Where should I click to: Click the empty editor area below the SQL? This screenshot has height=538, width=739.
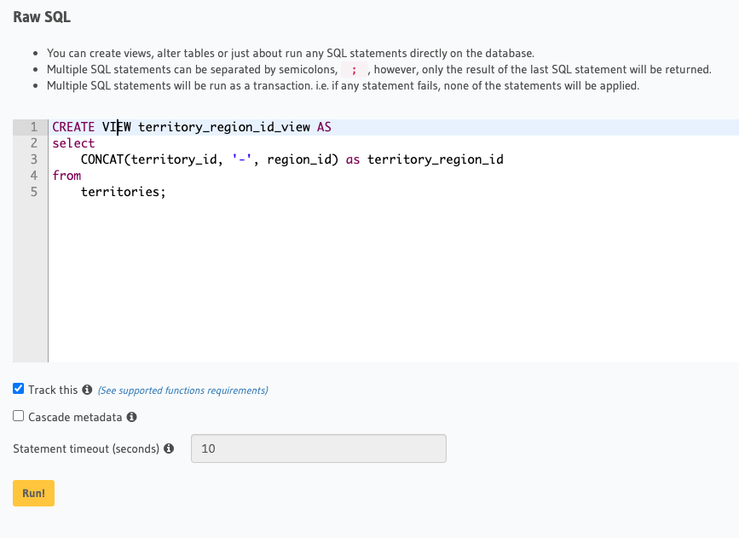[x=384, y=281]
